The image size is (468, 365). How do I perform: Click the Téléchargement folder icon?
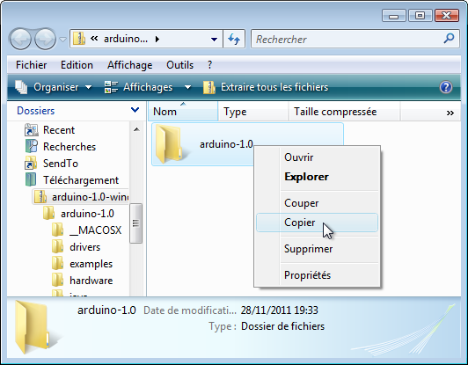pos(31,179)
